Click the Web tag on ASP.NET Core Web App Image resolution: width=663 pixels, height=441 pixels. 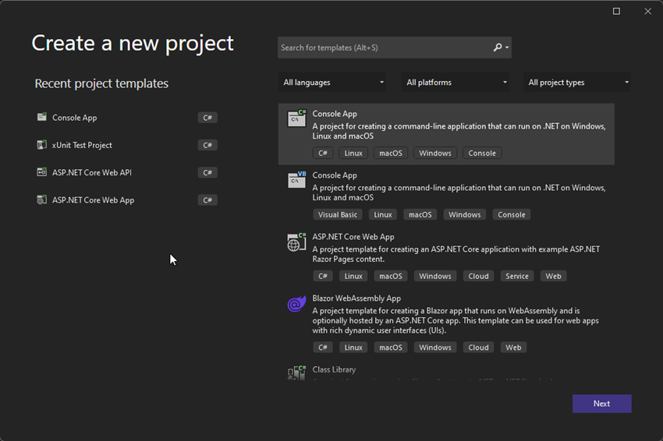click(553, 277)
